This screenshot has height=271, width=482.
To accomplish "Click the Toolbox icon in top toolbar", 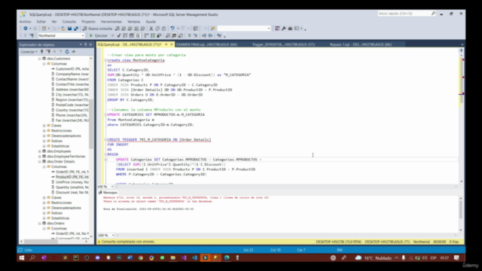I will tap(290, 29).
